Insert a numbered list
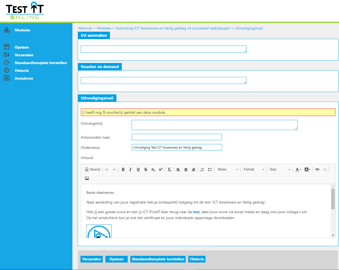The image size is (339, 270). [202, 169]
